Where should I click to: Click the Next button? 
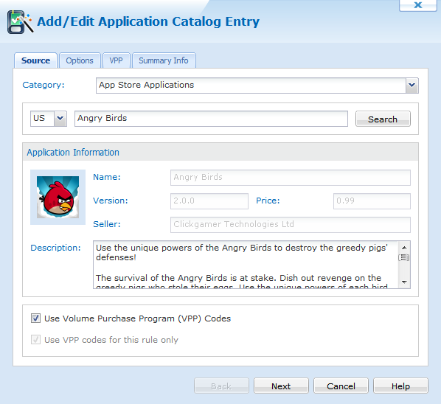tap(281, 386)
